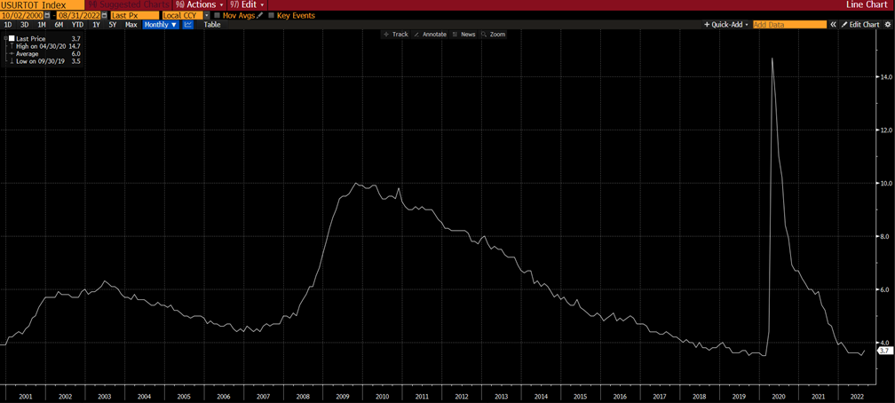Expand the Quick-Add dropdown
Screen dimensions: 895x403
click(726, 25)
